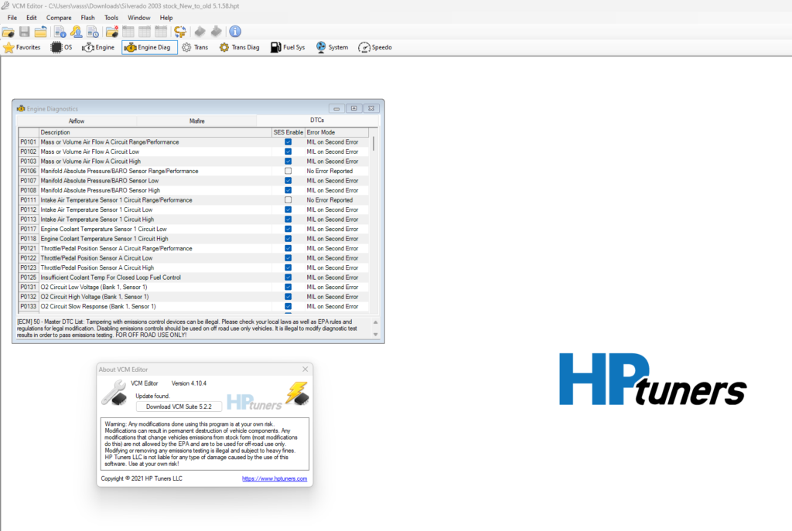Open the Favorites star section

22,47
